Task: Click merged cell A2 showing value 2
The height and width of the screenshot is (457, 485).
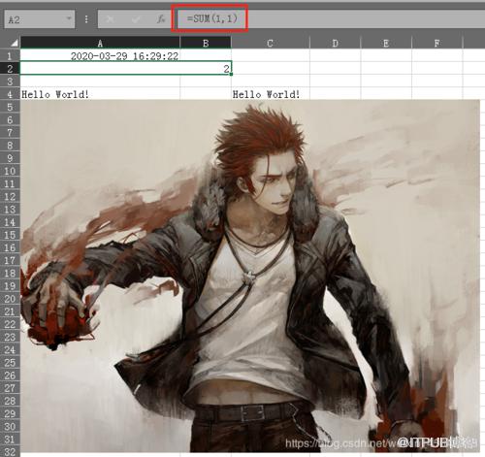Action: coord(126,68)
